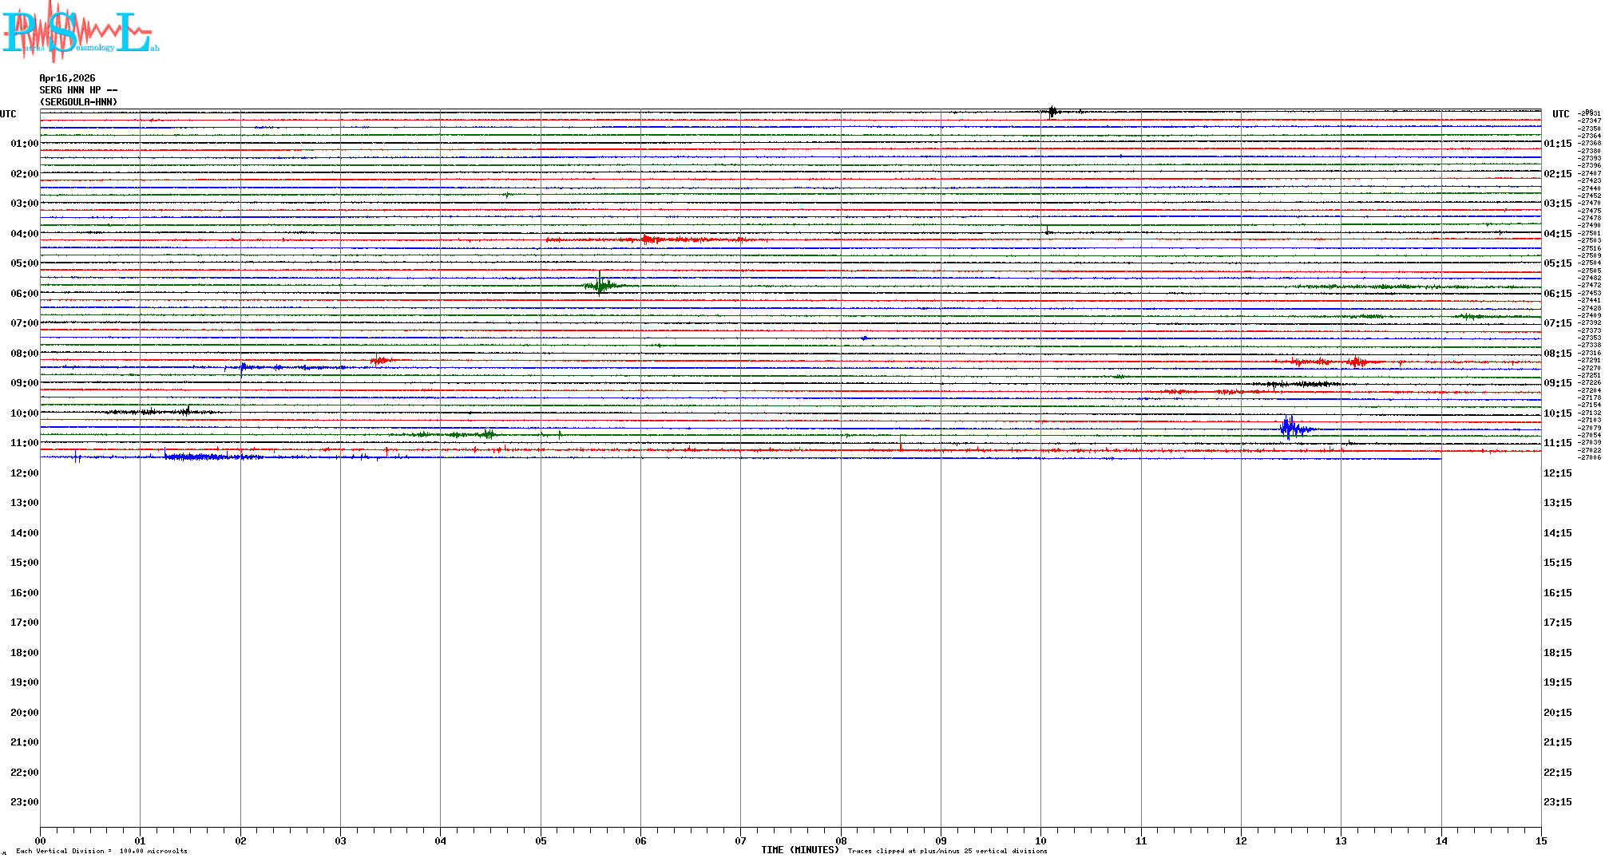The image size is (1605, 862).
Task: Click blue noisy signal on last trace
Action: click(200, 457)
